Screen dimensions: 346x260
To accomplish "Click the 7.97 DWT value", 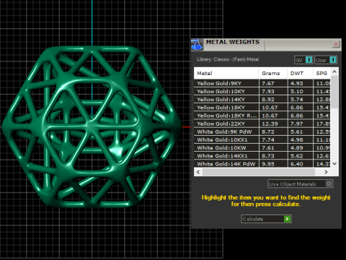I will pos(297,123).
